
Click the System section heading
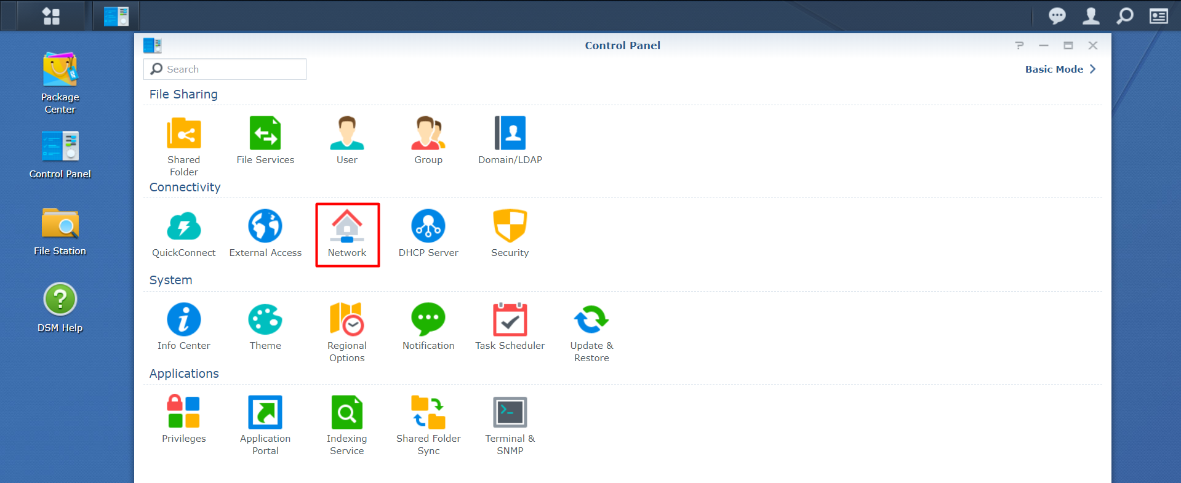[x=170, y=280]
